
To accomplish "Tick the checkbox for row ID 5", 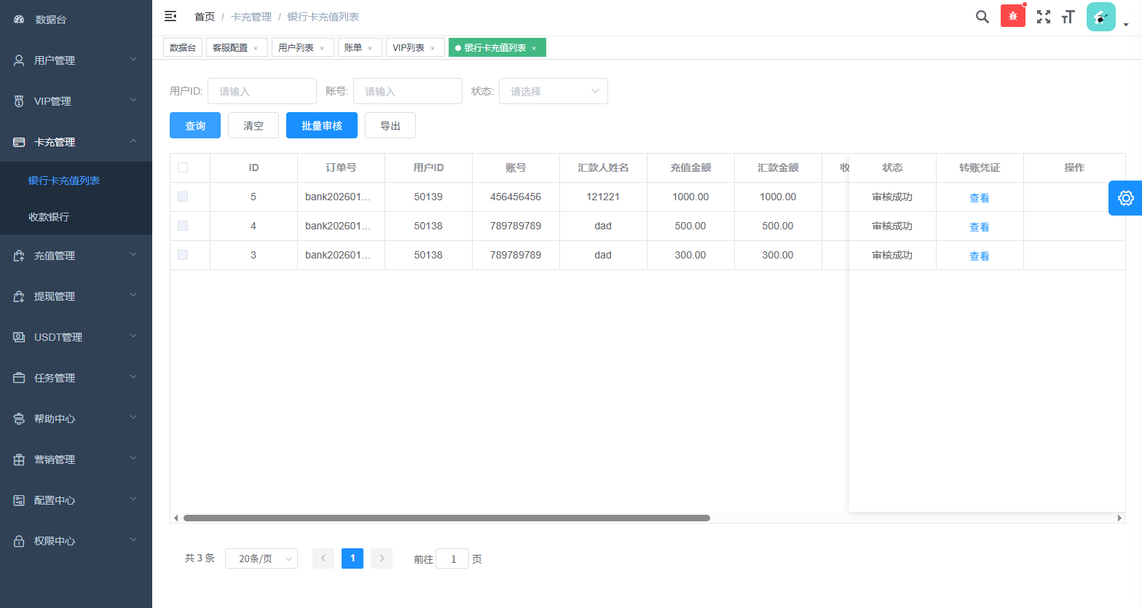I will pos(183,197).
